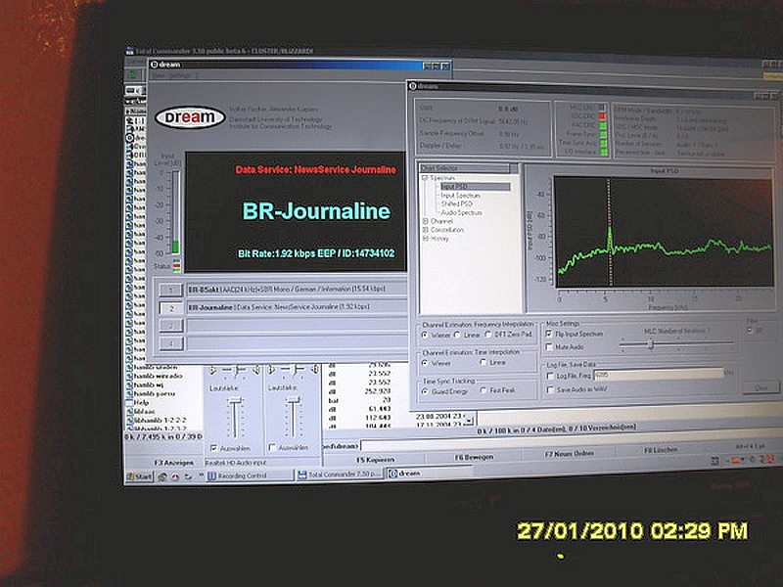Toggle Flip Input Spectrum checkbox
Viewport: 783px width, 587px height.
549,334
